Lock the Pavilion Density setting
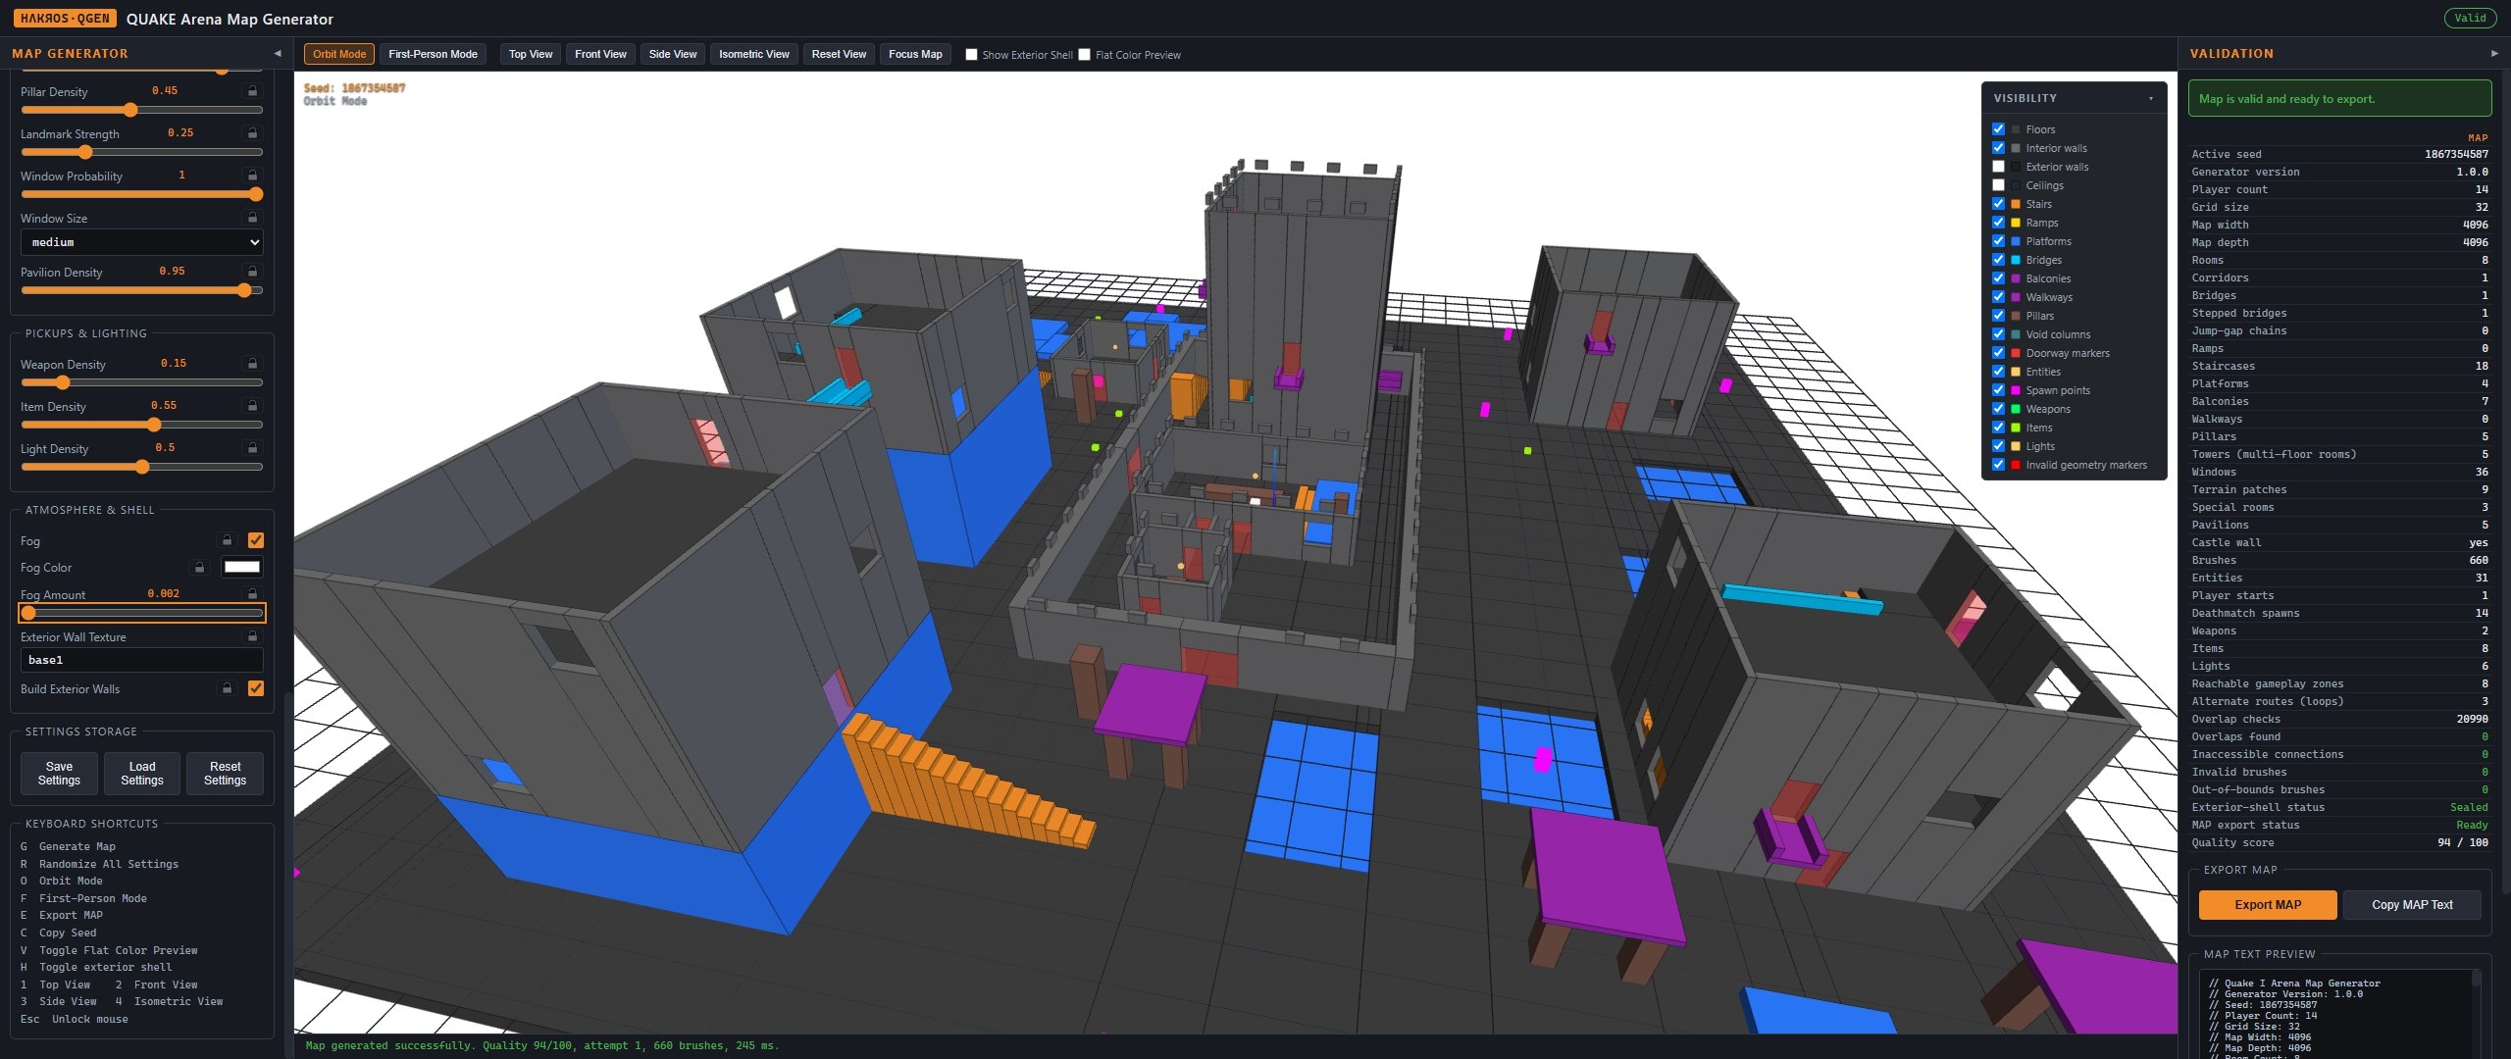Image resolution: width=2511 pixels, height=1059 pixels. pos(252,272)
